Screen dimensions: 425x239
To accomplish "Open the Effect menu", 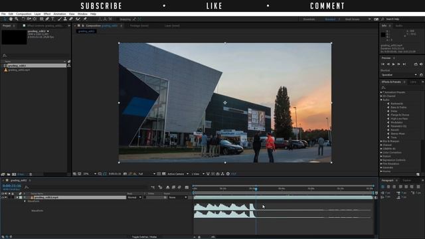I will tap(47, 14).
